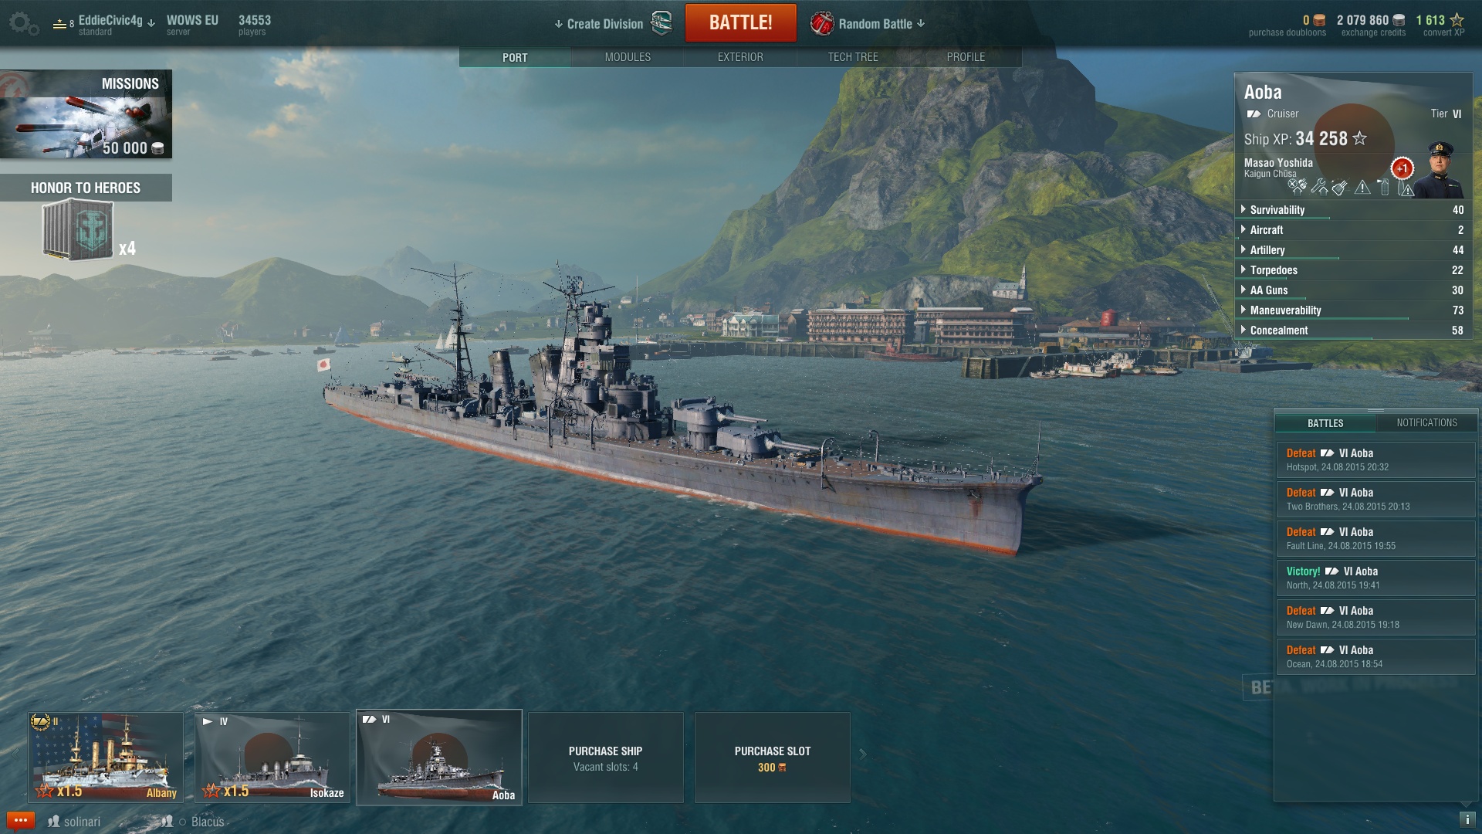Click the commander skill point +1 badge
This screenshot has height=834, width=1482.
click(1402, 168)
